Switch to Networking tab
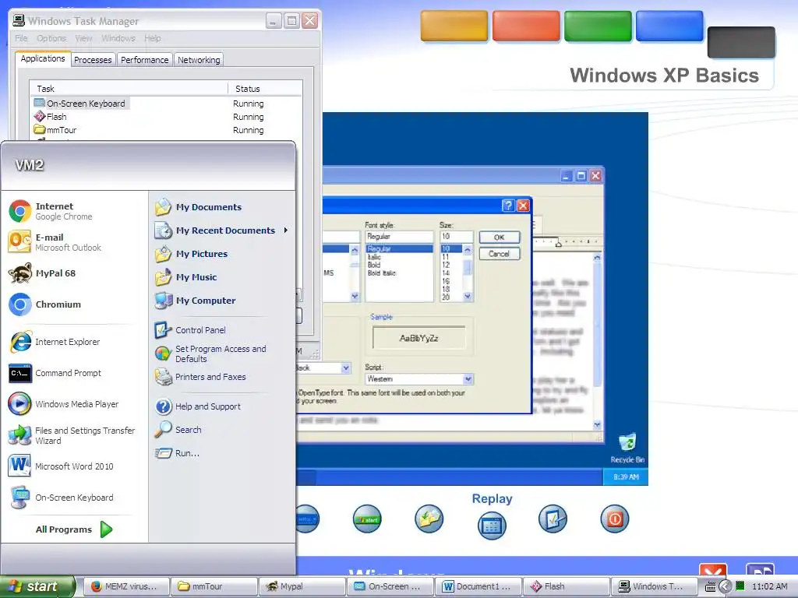The width and height of the screenshot is (798, 598). coord(199,60)
